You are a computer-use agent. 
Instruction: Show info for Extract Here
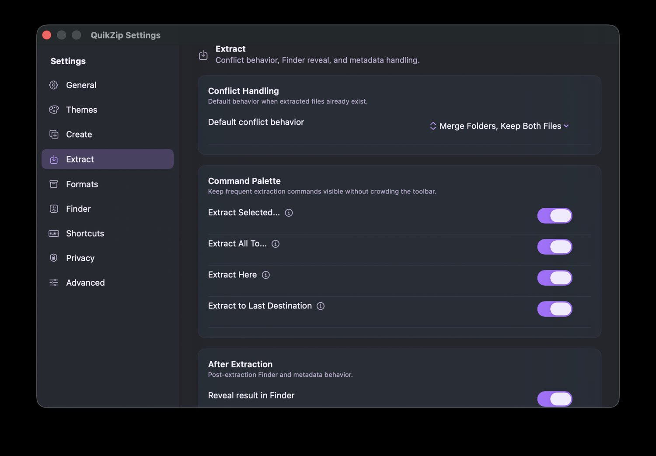[x=266, y=275]
